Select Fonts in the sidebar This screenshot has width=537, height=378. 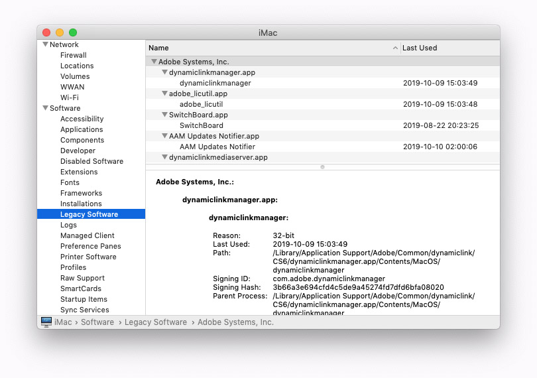pos(70,182)
